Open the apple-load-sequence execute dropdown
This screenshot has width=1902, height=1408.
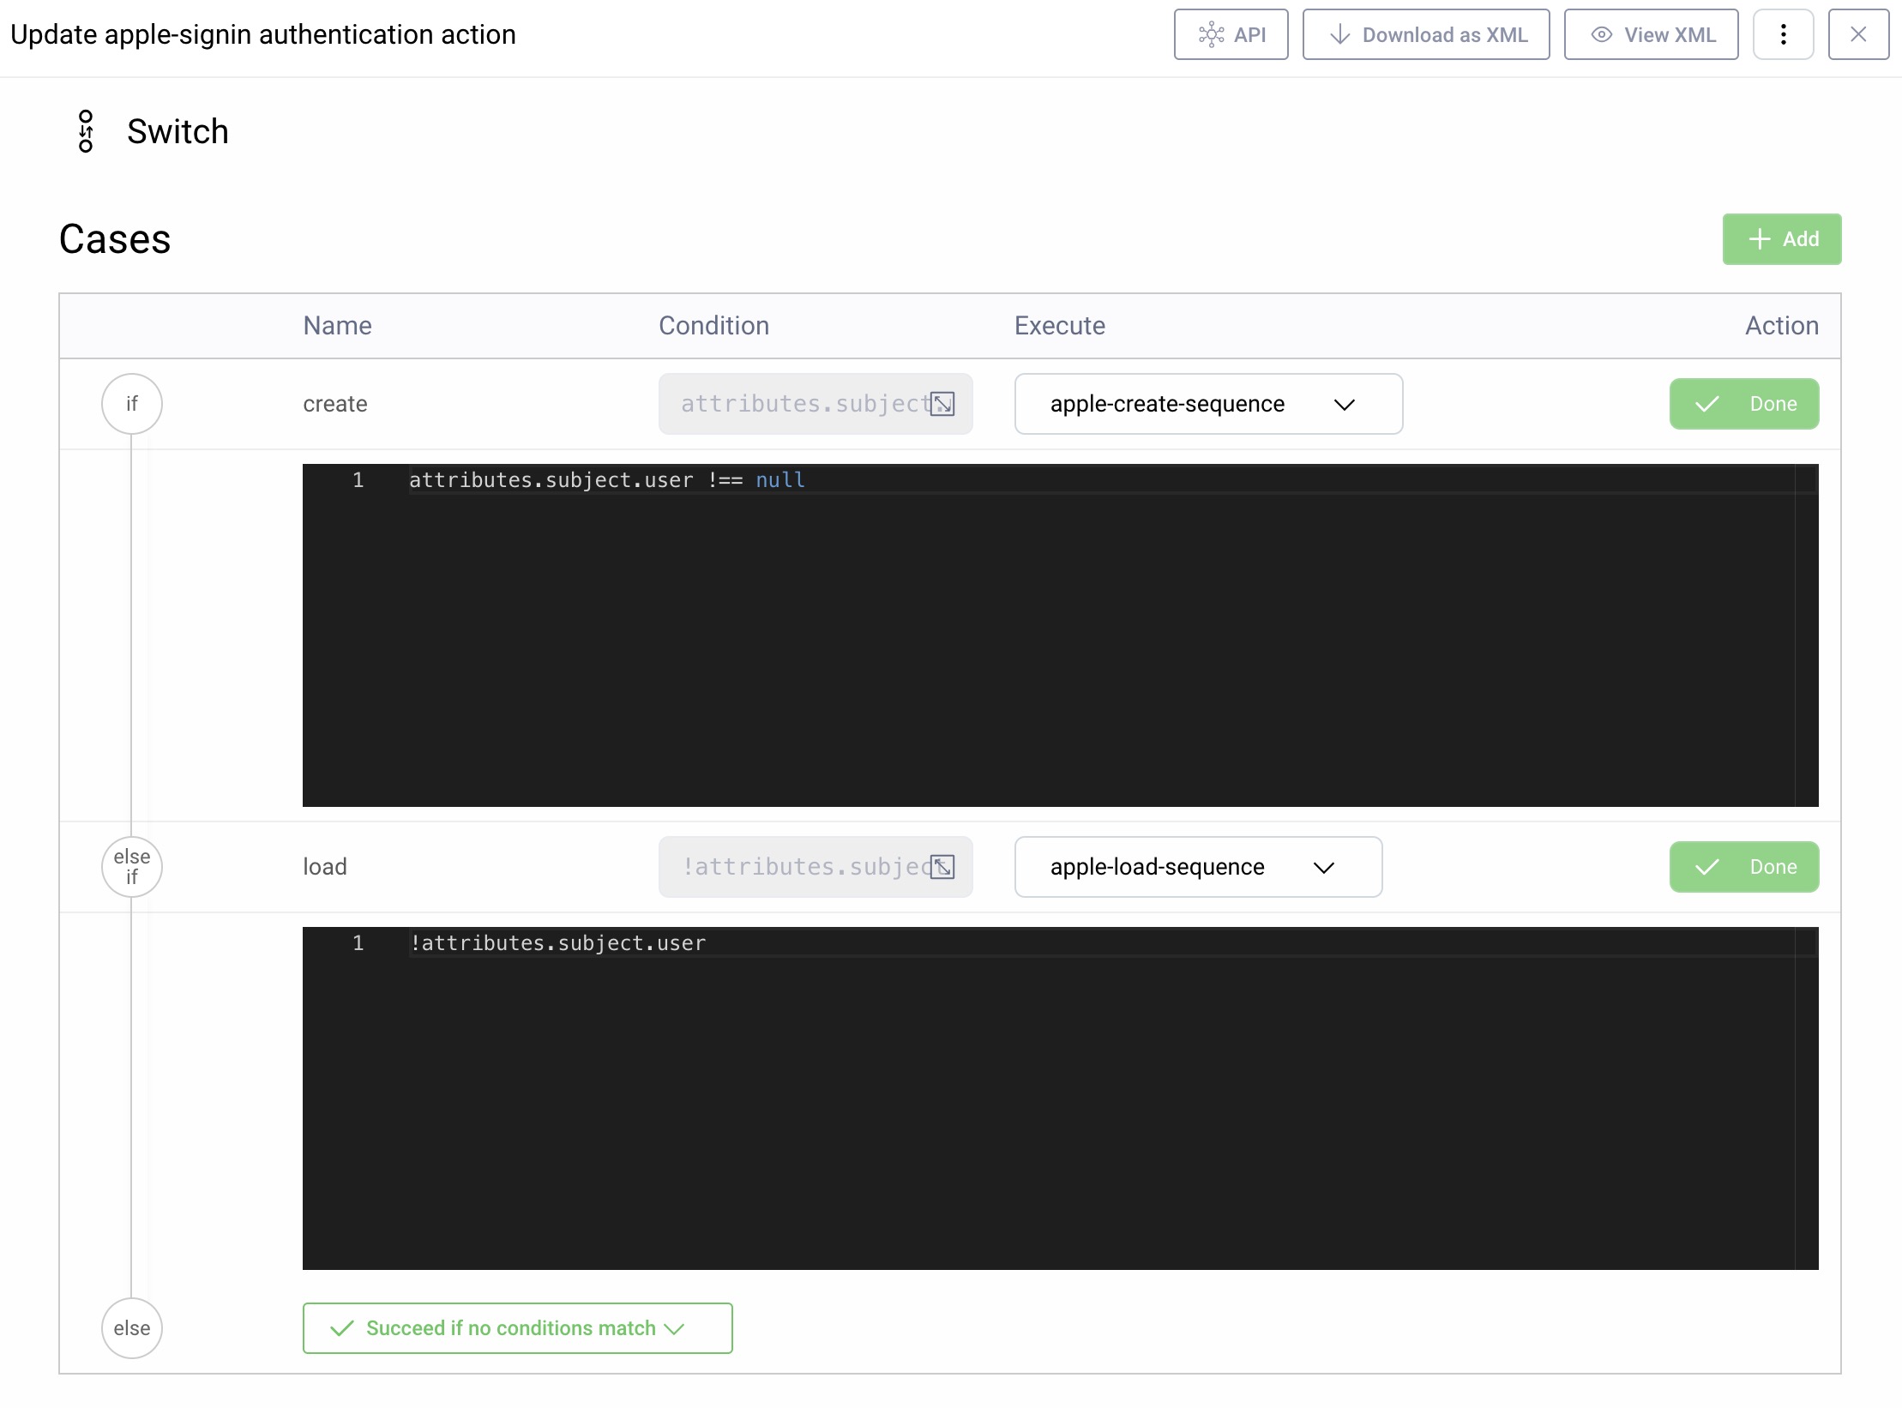(x=1197, y=867)
